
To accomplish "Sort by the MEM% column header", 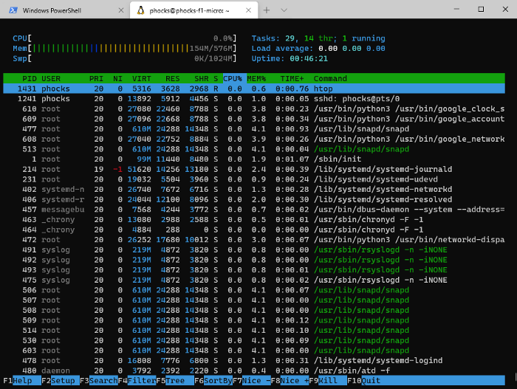I will [256, 78].
